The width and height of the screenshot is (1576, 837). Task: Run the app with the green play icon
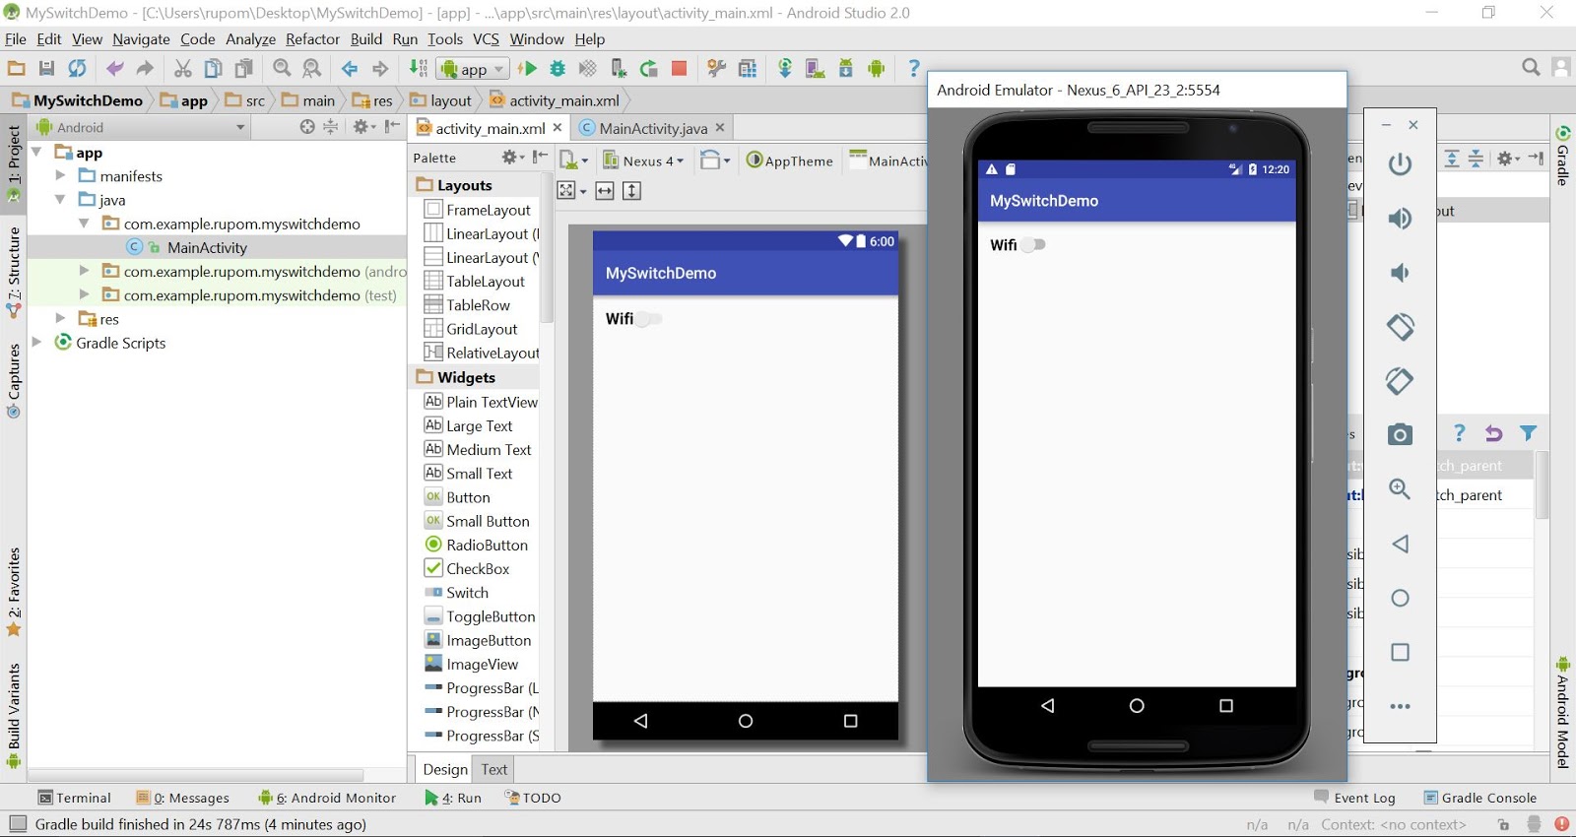[x=528, y=68]
